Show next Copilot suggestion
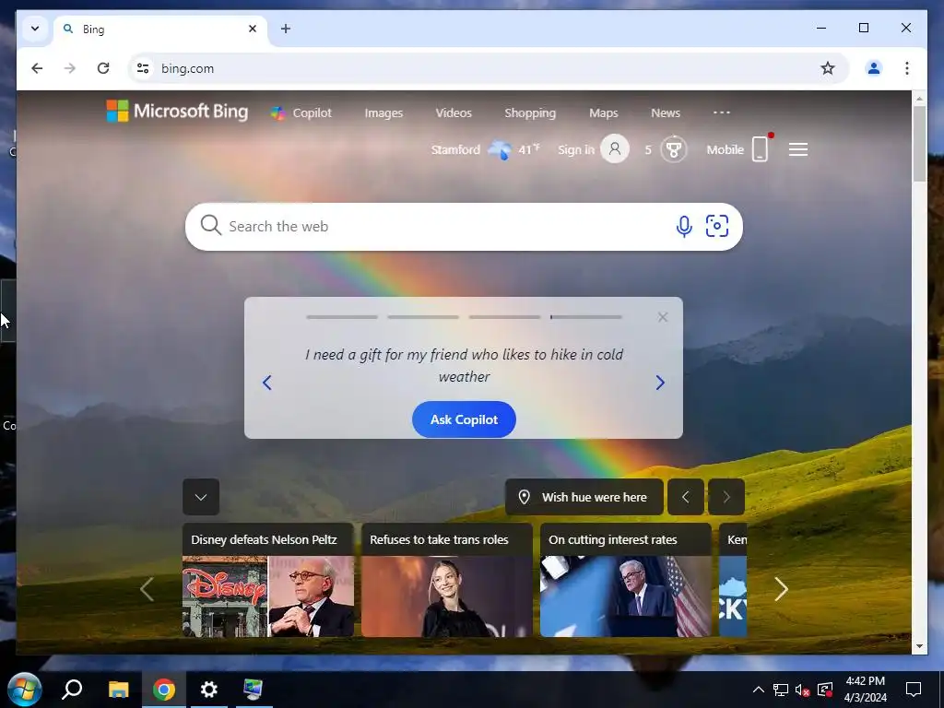Viewport: 944px width, 708px height. pos(660,383)
